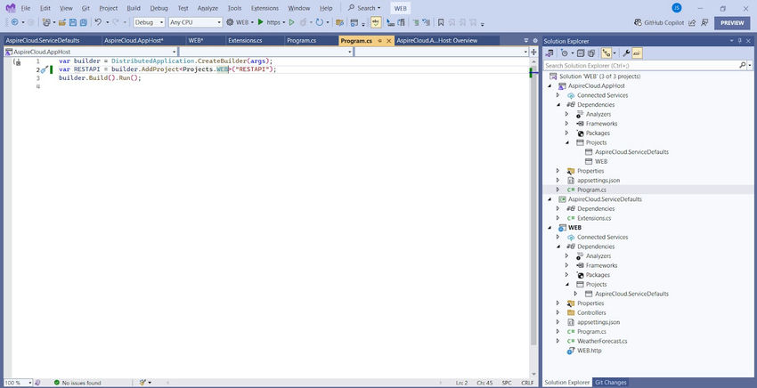This screenshot has width=757, height=388.
Task: Open the Debug configuration dropdown
Action: [x=149, y=22]
